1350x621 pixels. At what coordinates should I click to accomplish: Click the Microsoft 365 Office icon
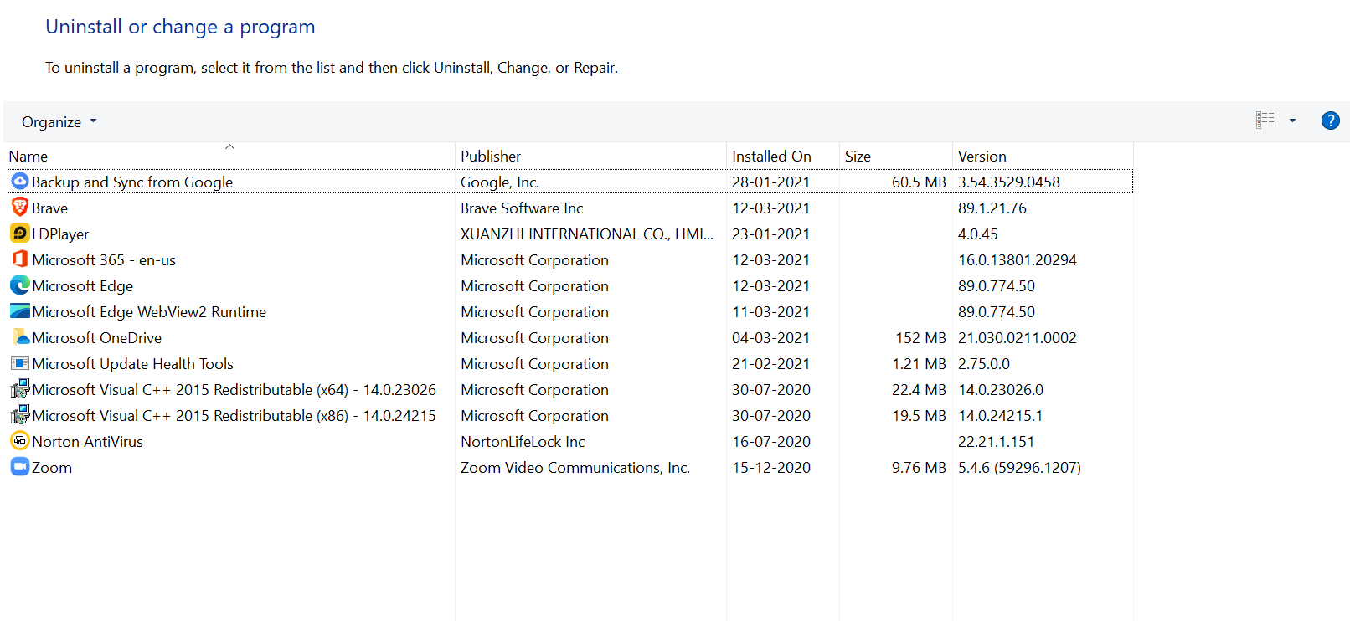pos(20,259)
